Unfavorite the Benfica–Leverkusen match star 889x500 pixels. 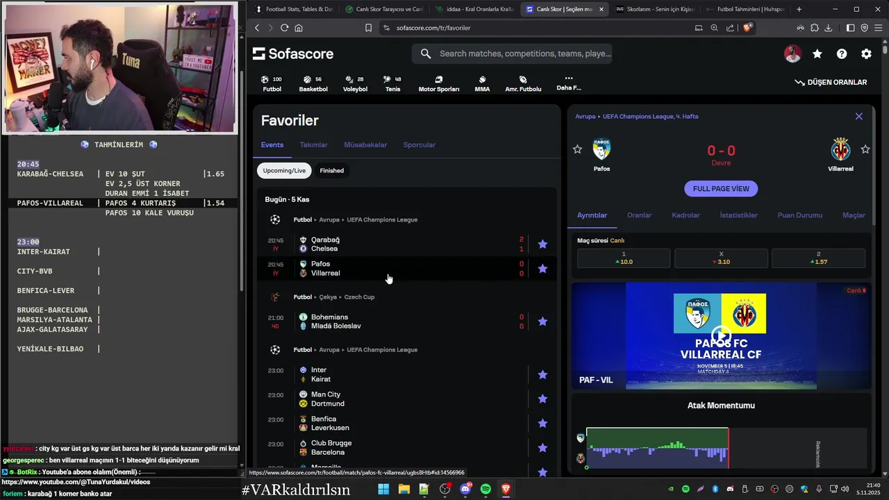pyautogui.click(x=542, y=423)
